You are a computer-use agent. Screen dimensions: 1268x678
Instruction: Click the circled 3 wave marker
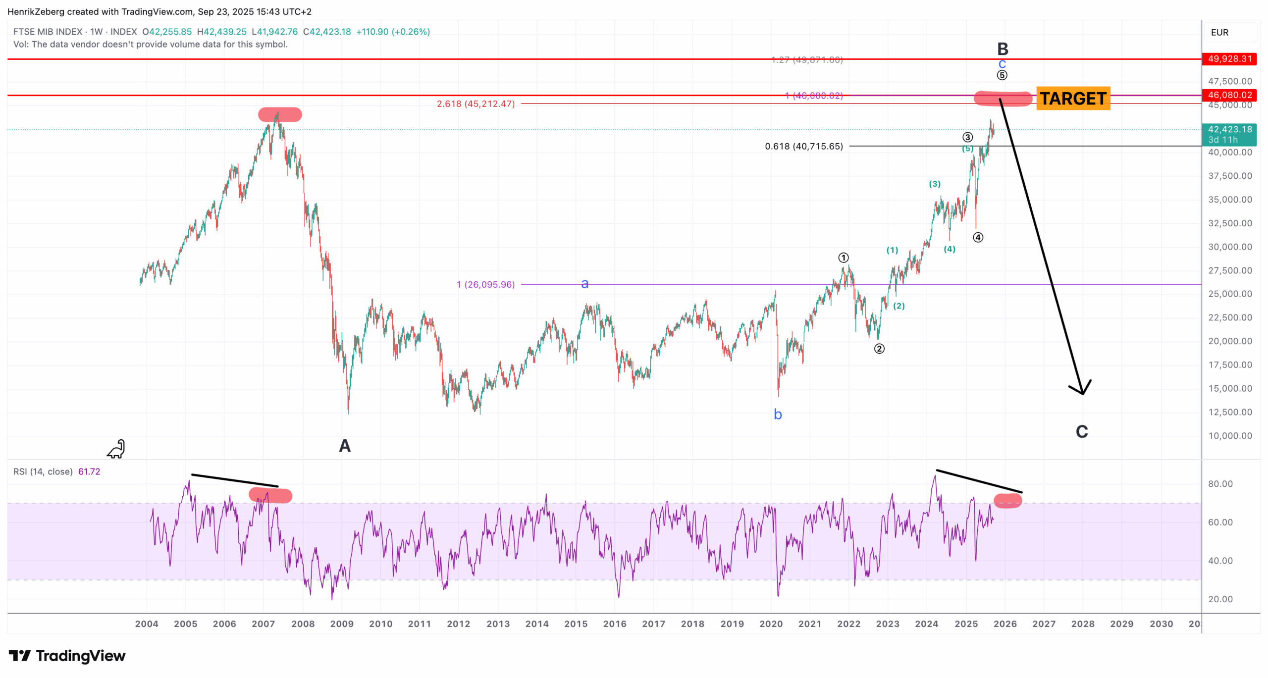967,137
